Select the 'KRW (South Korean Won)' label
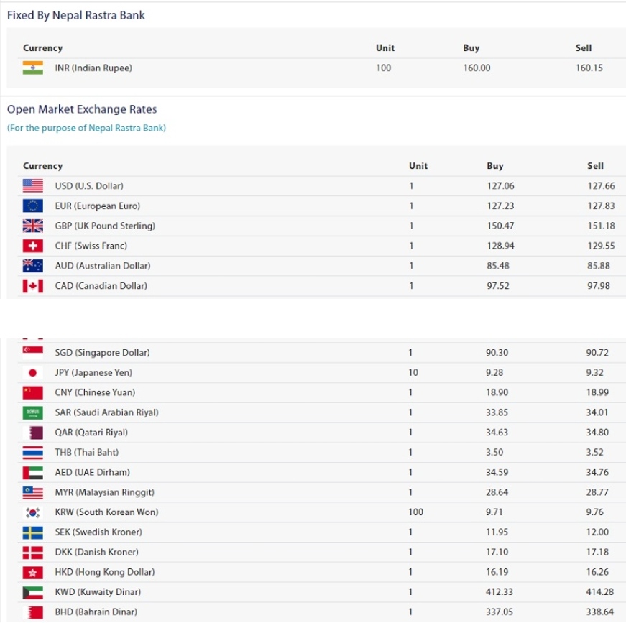The image size is (626, 623). point(106,512)
